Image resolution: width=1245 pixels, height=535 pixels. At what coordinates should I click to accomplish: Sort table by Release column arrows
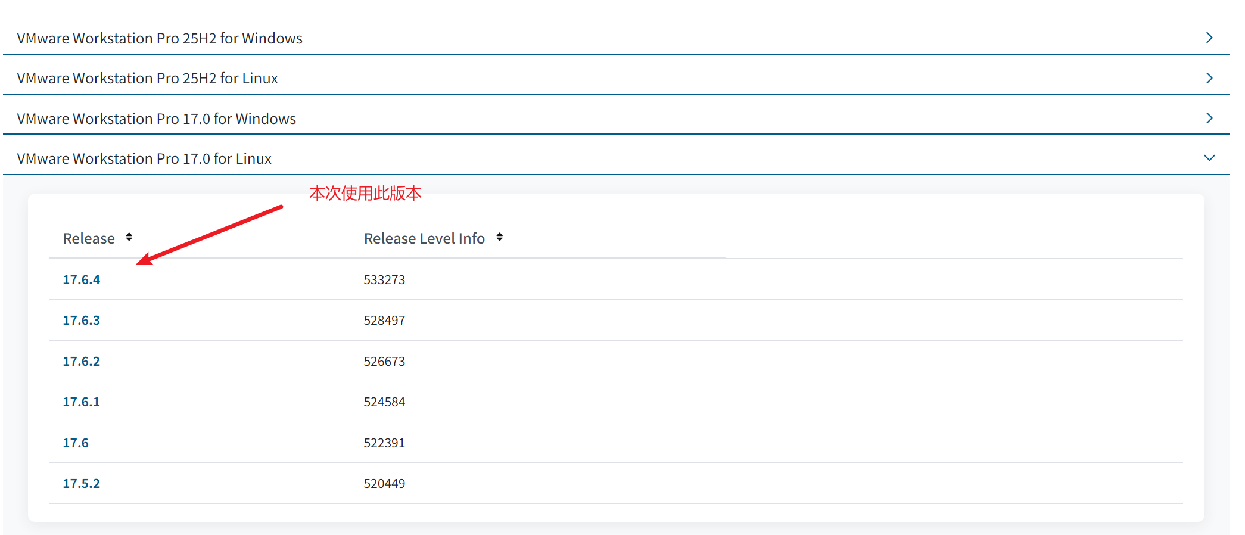(x=129, y=237)
